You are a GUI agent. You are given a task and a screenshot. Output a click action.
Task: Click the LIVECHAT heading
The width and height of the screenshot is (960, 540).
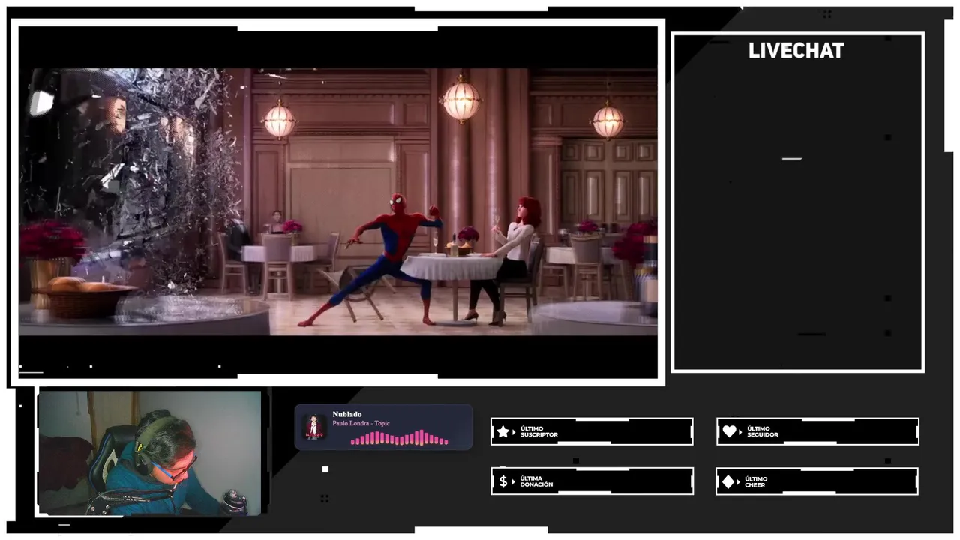(796, 51)
